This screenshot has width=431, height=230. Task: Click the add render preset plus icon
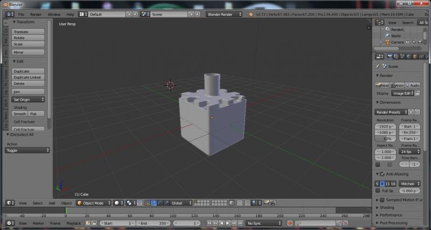point(412,111)
